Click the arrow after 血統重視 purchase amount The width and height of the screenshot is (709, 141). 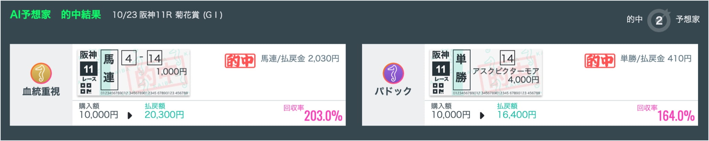130,116
